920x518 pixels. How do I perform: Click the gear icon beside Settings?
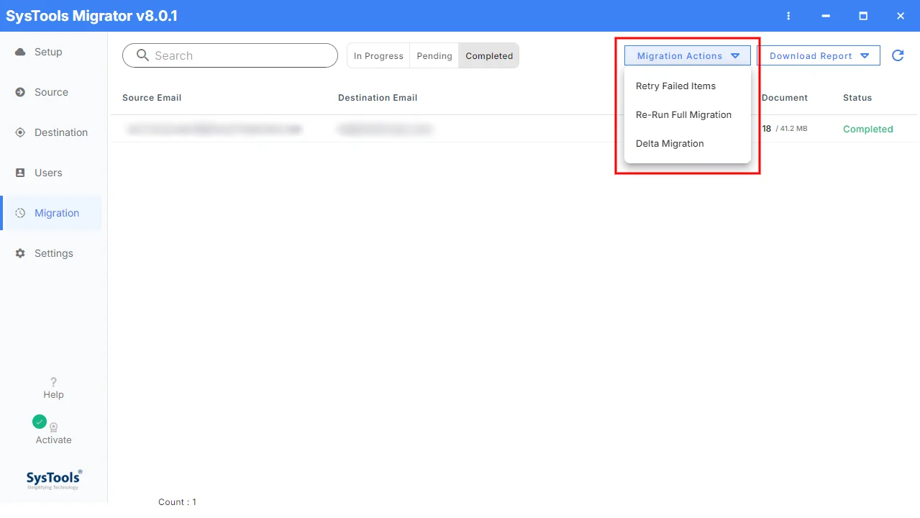click(x=20, y=253)
